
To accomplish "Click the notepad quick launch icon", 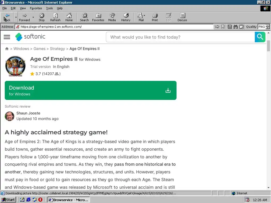I will pyautogui.click(x=22, y=200).
